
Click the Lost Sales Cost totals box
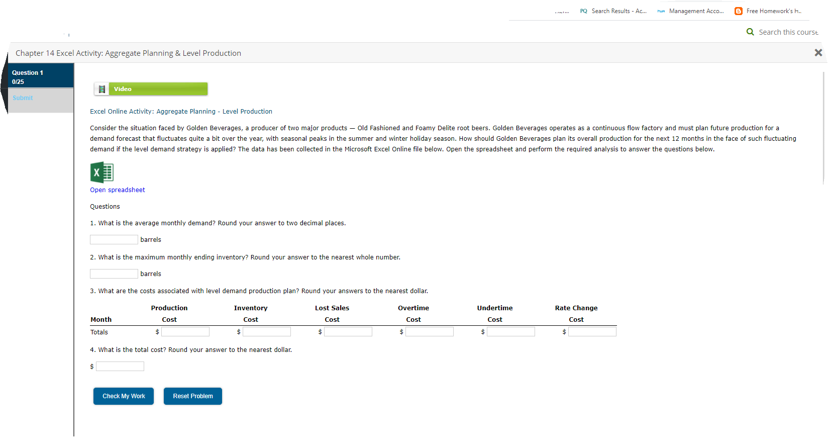pos(348,331)
